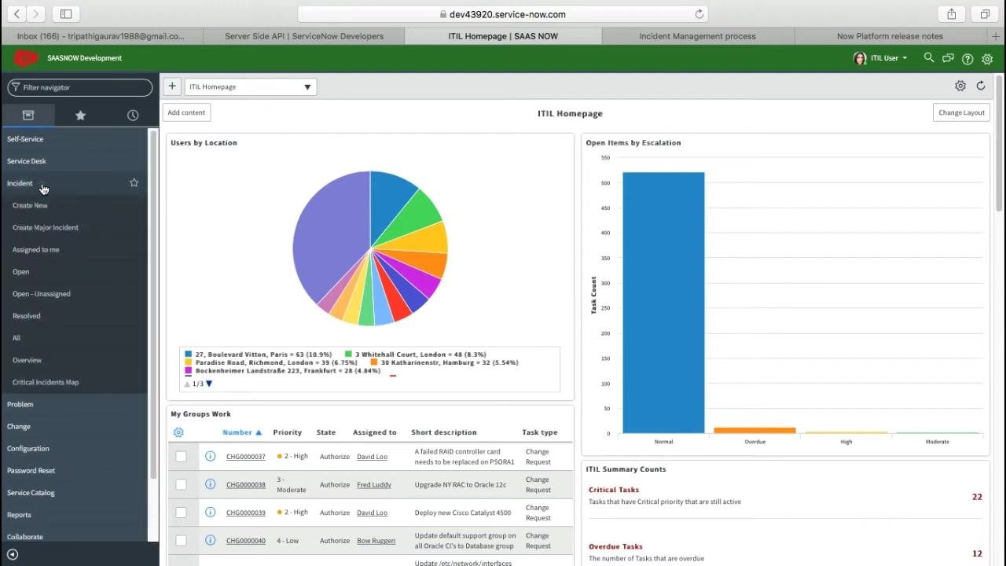Check the checkbox for CHG0000037 row
1006x566 pixels.
(181, 457)
